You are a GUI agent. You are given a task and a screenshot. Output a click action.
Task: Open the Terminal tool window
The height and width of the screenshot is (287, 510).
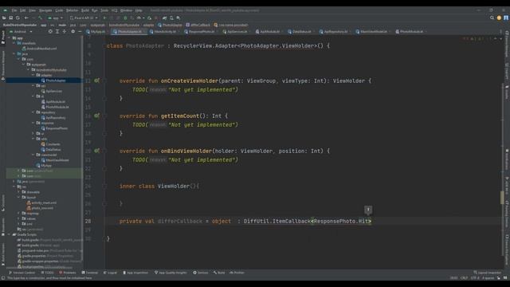(90, 273)
